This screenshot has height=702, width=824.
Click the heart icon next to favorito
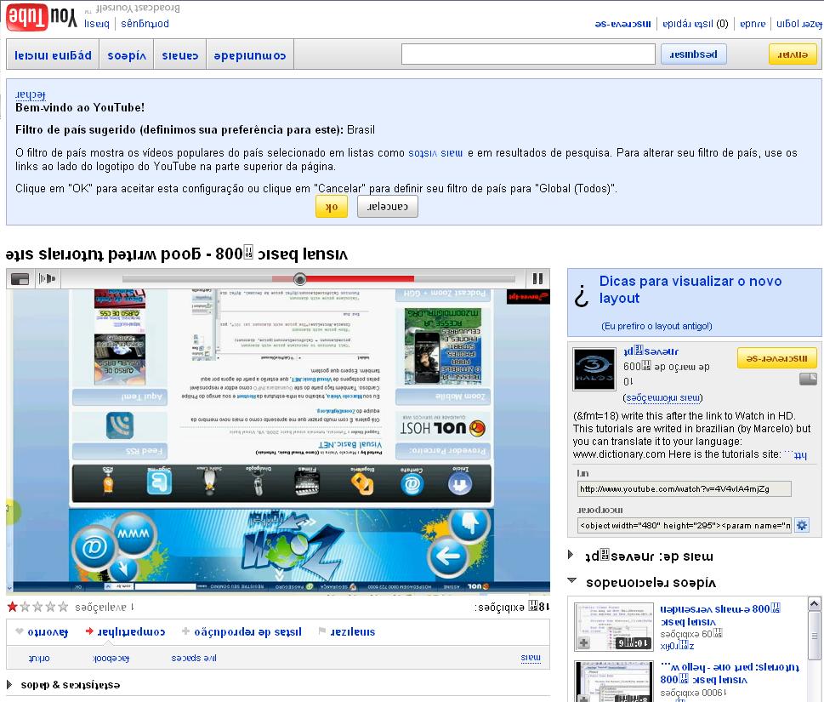[20, 631]
